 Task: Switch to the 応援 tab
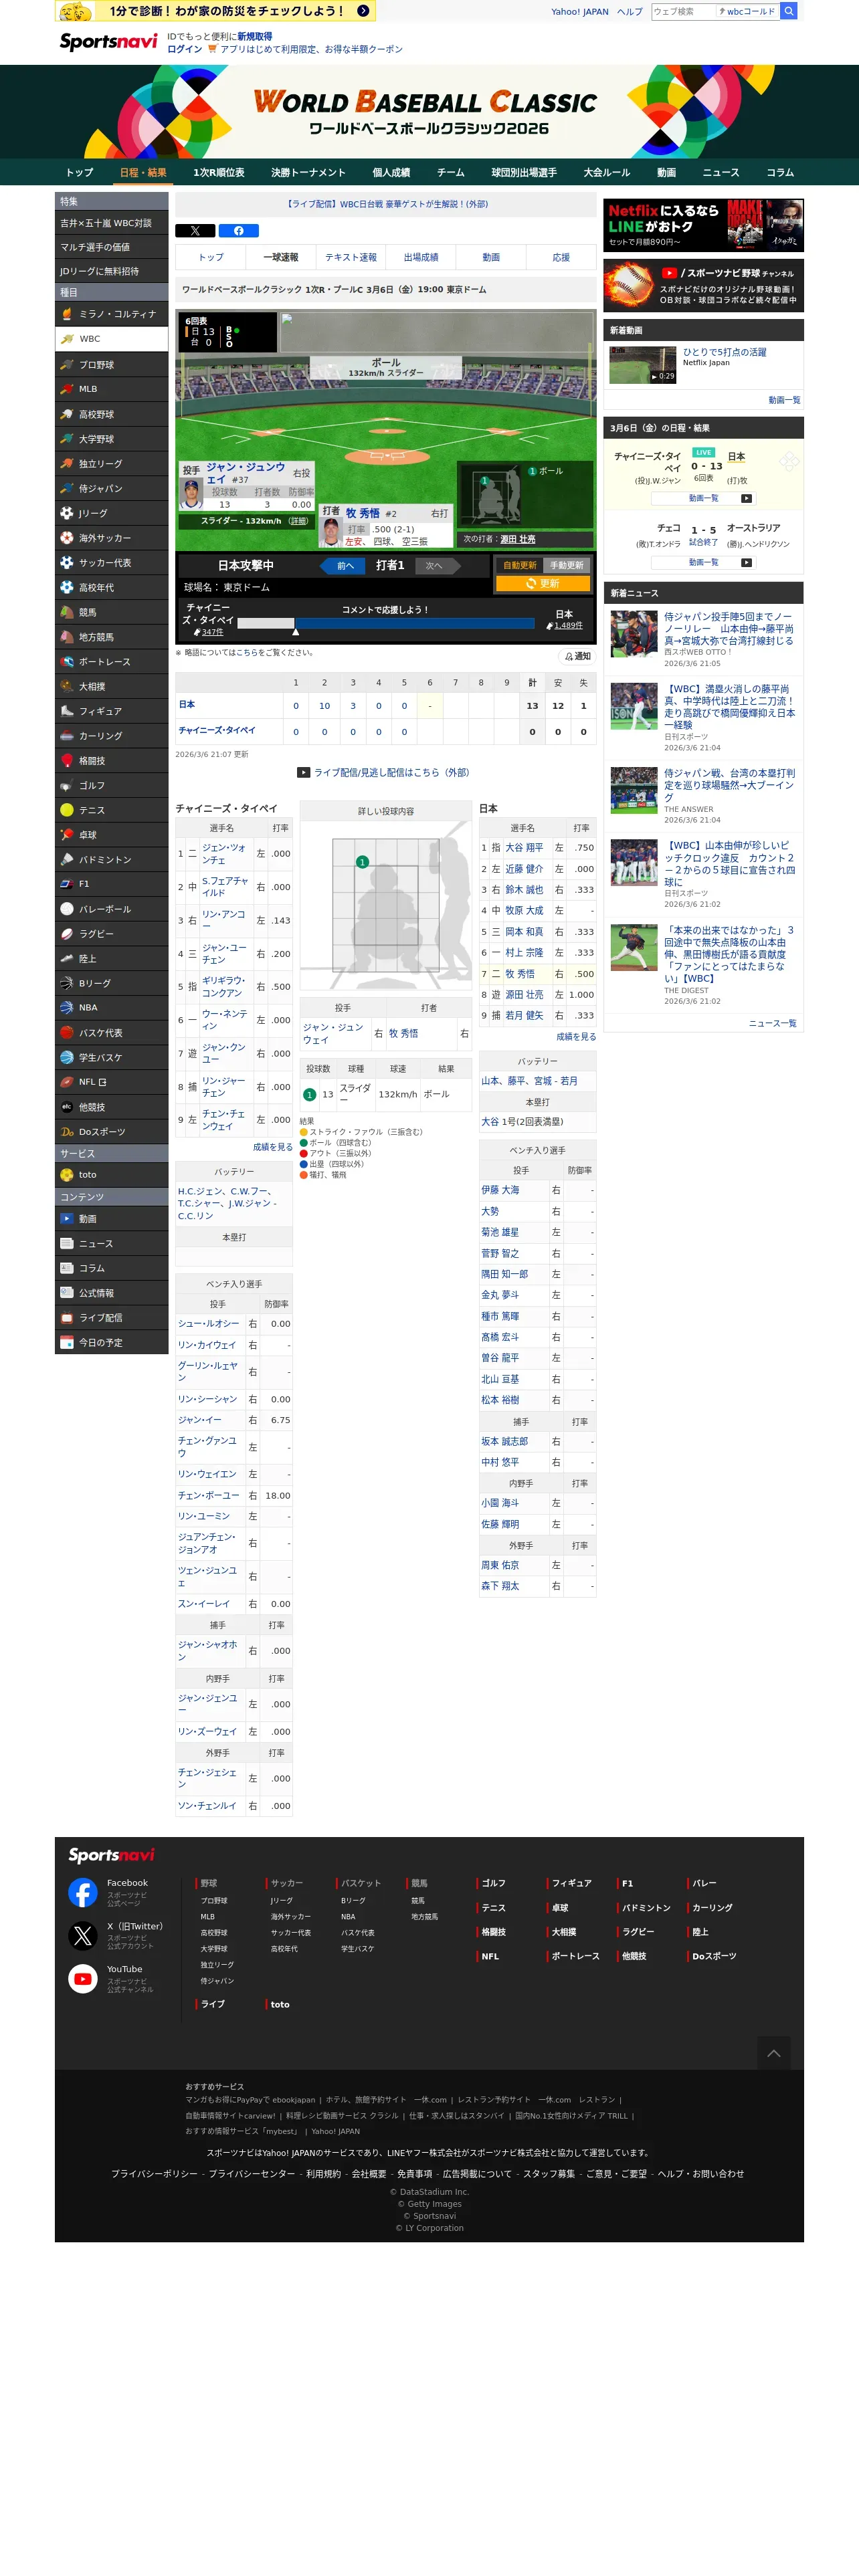[x=561, y=257]
